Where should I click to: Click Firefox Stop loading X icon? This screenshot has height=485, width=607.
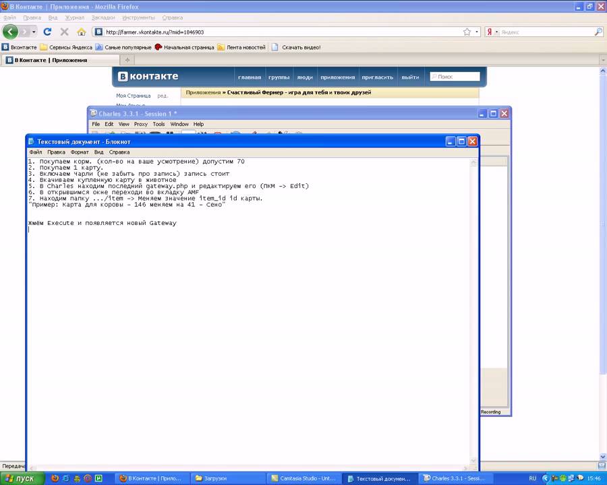click(x=64, y=32)
